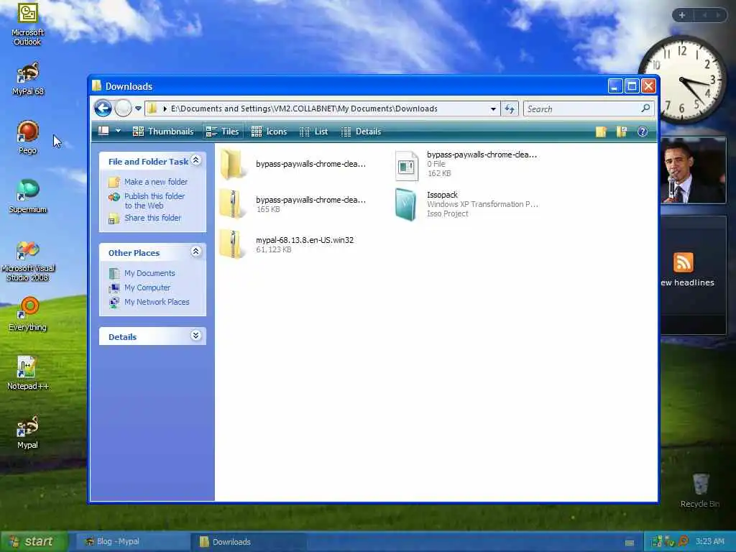Open Microsoft Visual Studio 2008 shortcut
736x552 pixels.
(x=28, y=260)
